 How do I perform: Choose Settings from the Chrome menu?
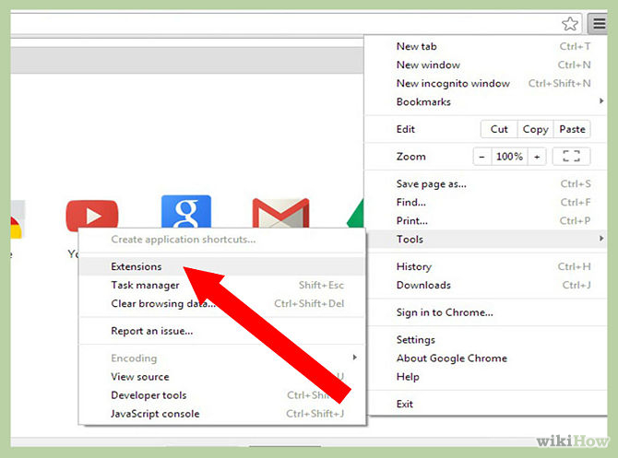pyautogui.click(x=416, y=340)
